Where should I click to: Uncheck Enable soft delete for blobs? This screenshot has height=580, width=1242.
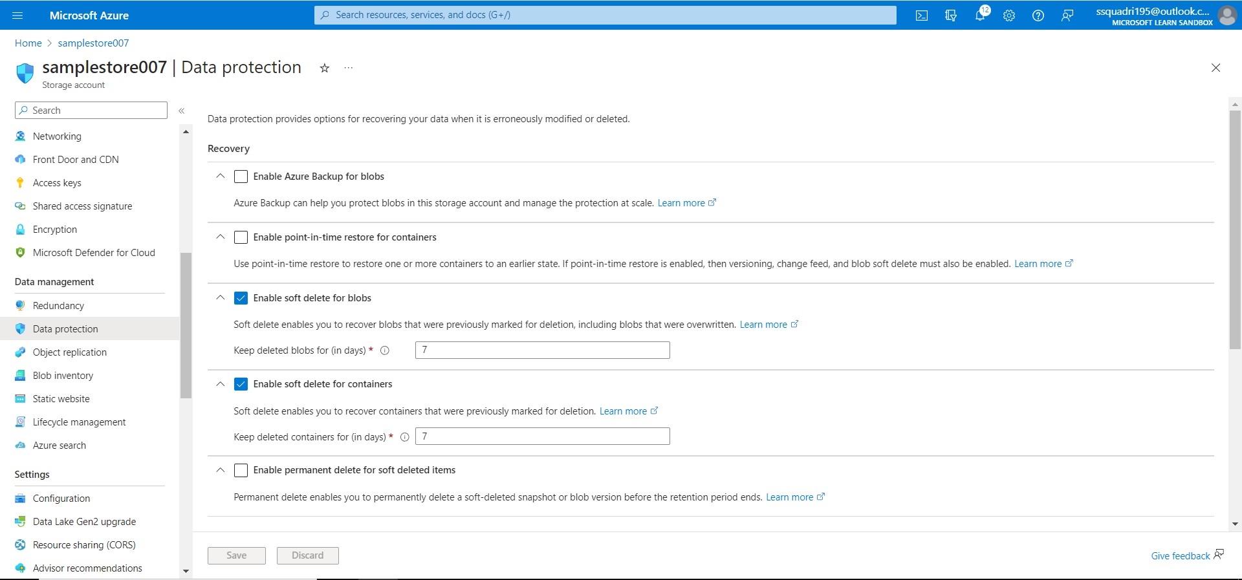pyautogui.click(x=241, y=298)
